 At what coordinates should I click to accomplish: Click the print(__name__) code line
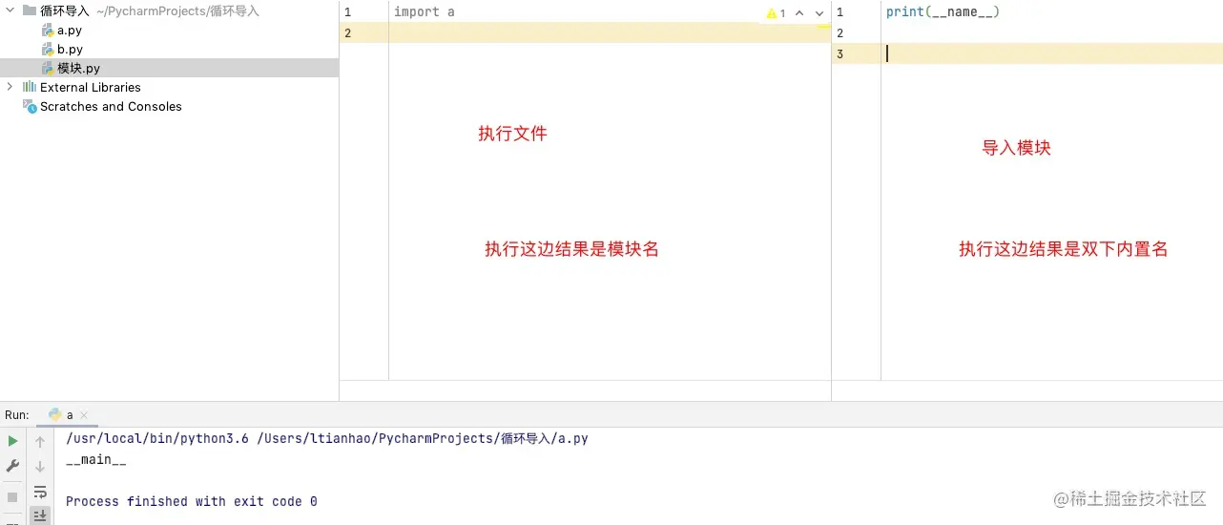tap(943, 12)
